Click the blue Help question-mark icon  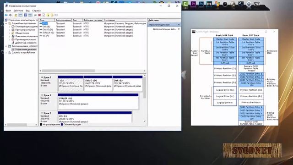(26, 15)
